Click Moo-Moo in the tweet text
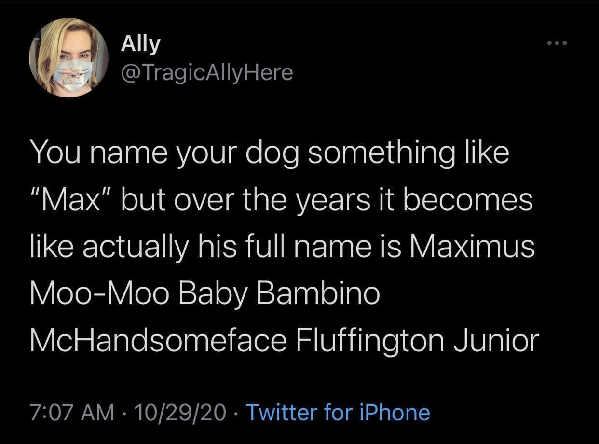The width and height of the screenshot is (599, 444). point(101,293)
